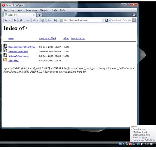Click the green checkmark tray icon
The image size is (156, 150).
coord(127,144)
